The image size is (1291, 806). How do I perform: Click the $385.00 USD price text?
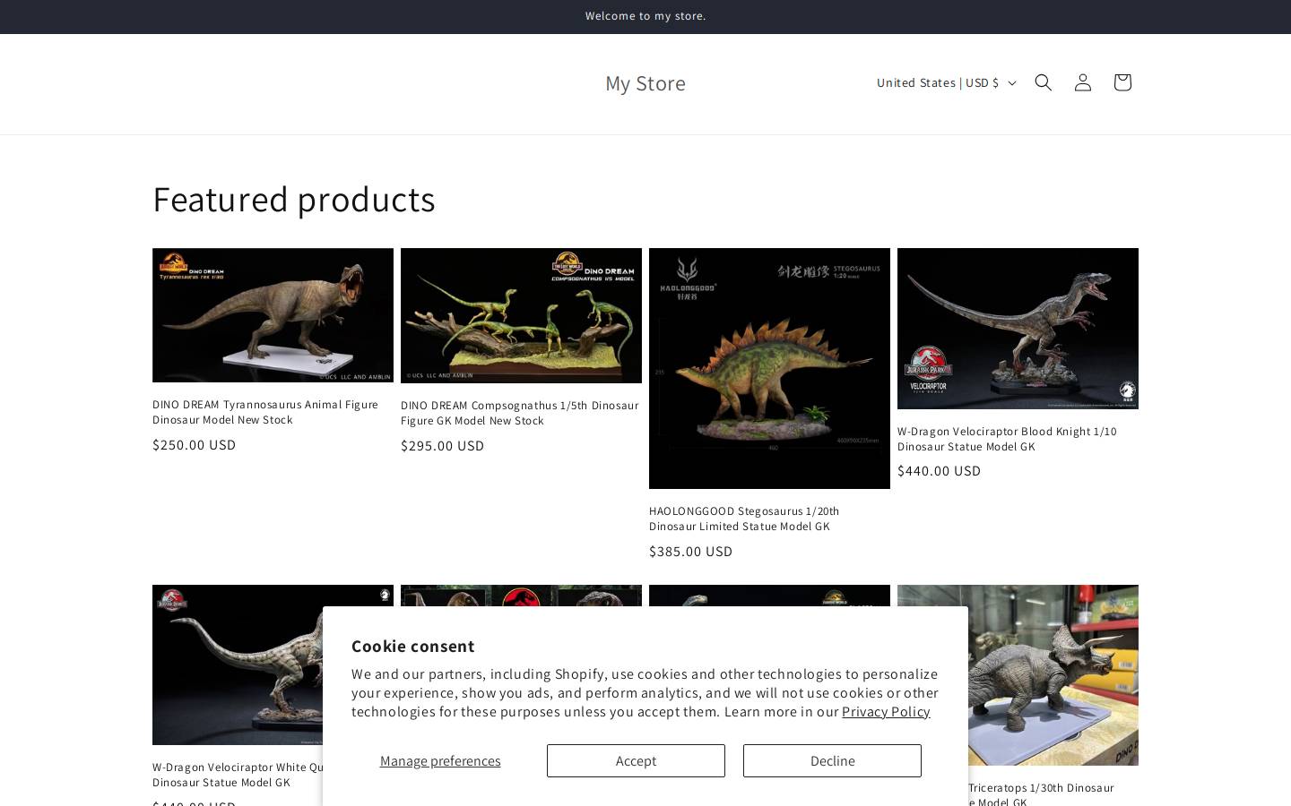[x=691, y=551]
